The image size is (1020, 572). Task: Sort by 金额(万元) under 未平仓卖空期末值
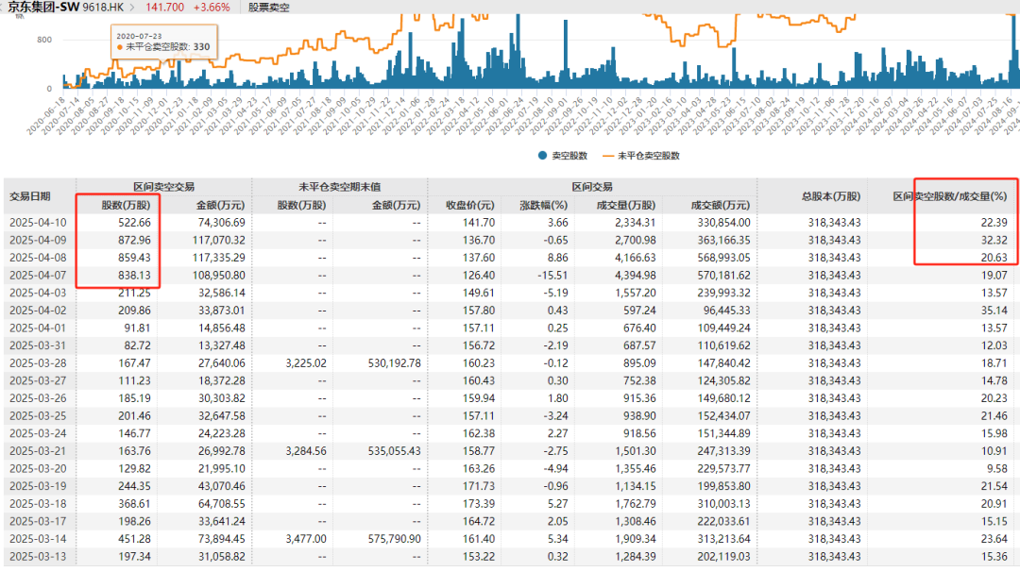(396, 206)
